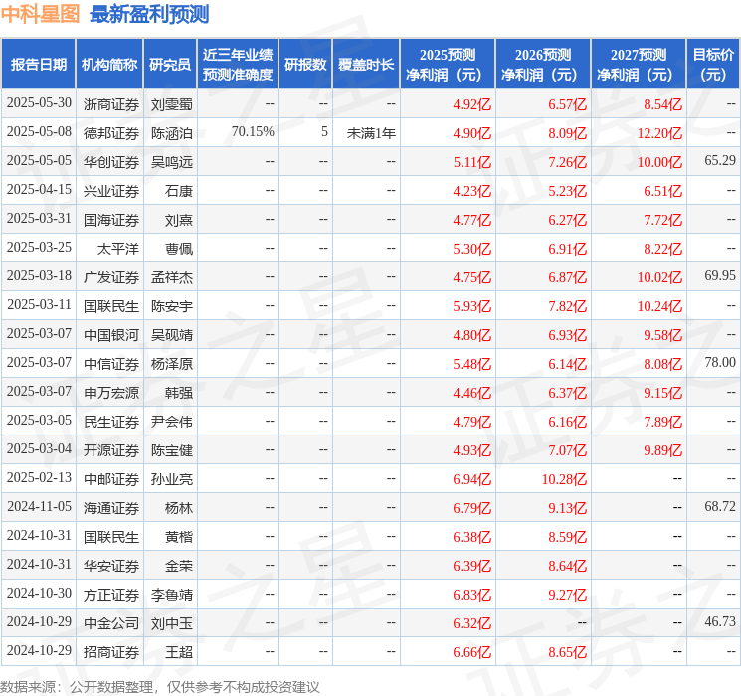The height and width of the screenshot is (696, 741).
Task: Select analyst 黄楷
Action: [x=179, y=537]
